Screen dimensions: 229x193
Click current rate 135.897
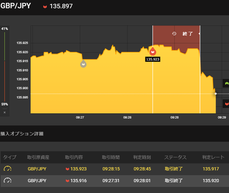click(x=61, y=6)
